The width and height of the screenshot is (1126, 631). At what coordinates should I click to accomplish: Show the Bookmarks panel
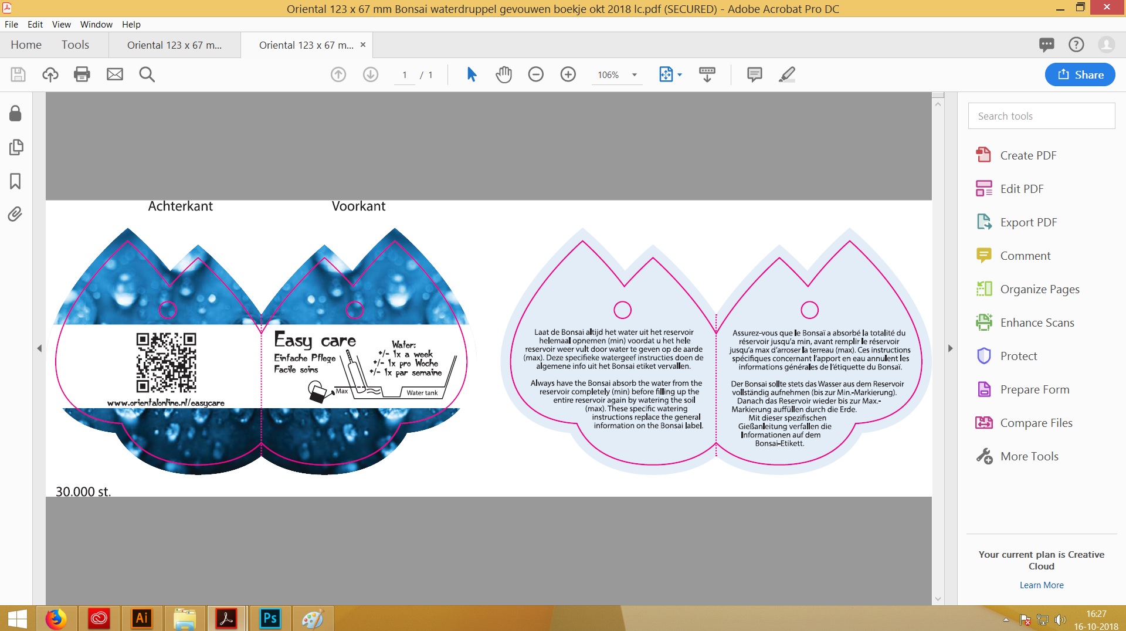coord(15,181)
